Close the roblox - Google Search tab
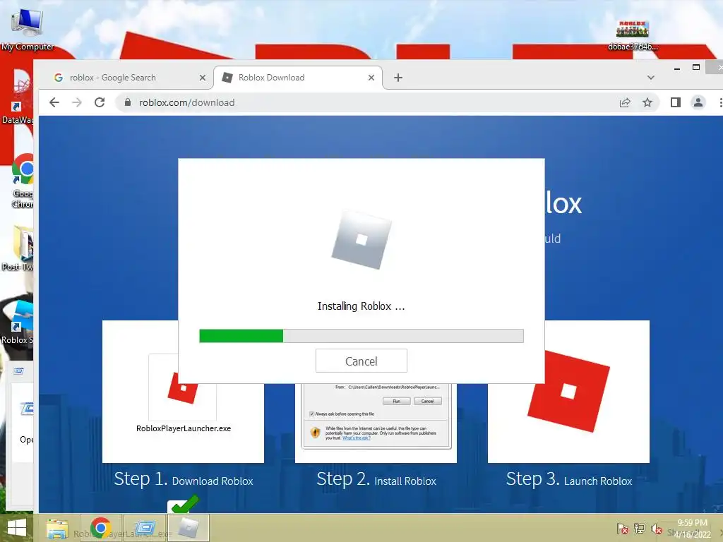Image resolution: width=723 pixels, height=542 pixels. point(203,78)
